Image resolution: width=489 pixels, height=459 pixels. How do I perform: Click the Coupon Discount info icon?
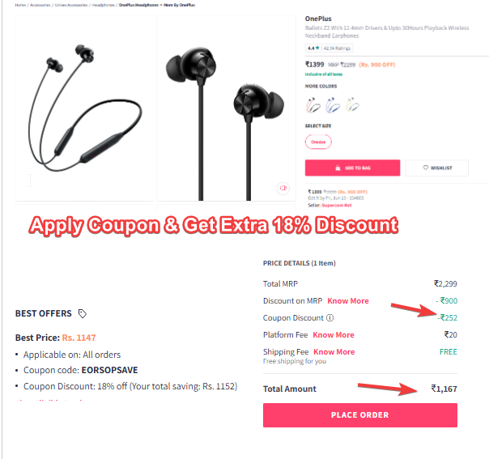[330, 318]
